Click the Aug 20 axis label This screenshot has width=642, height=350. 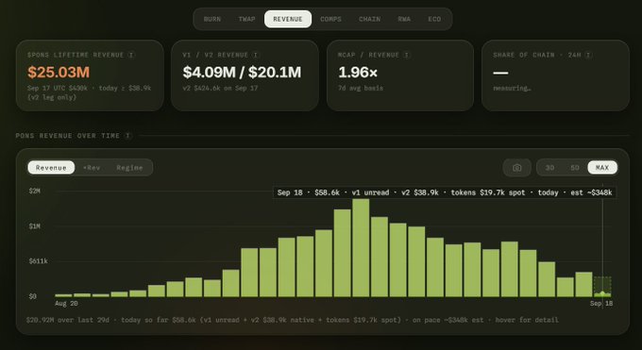pos(66,304)
